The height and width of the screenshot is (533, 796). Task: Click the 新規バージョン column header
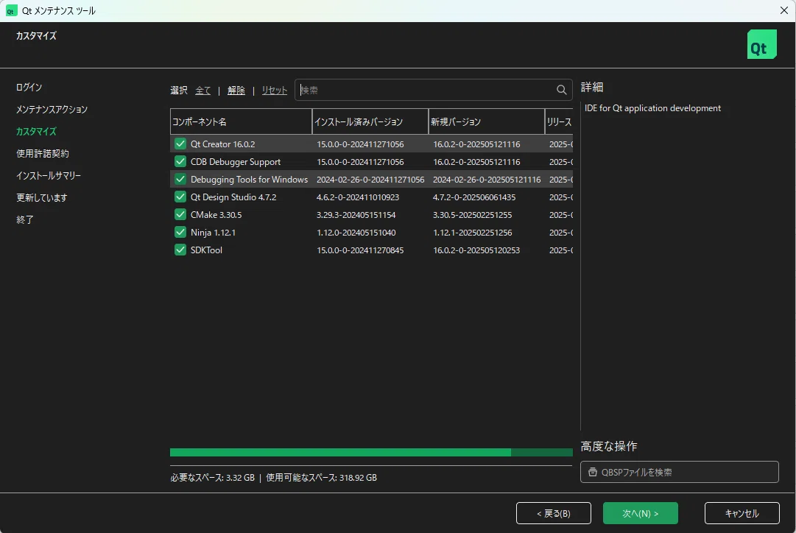point(486,121)
